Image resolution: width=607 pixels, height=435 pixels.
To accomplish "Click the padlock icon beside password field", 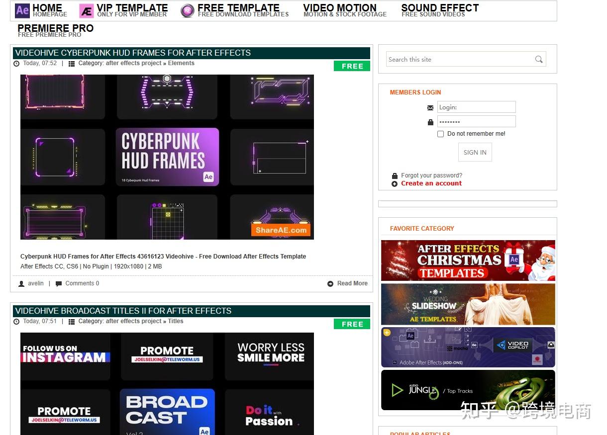I will point(430,122).
